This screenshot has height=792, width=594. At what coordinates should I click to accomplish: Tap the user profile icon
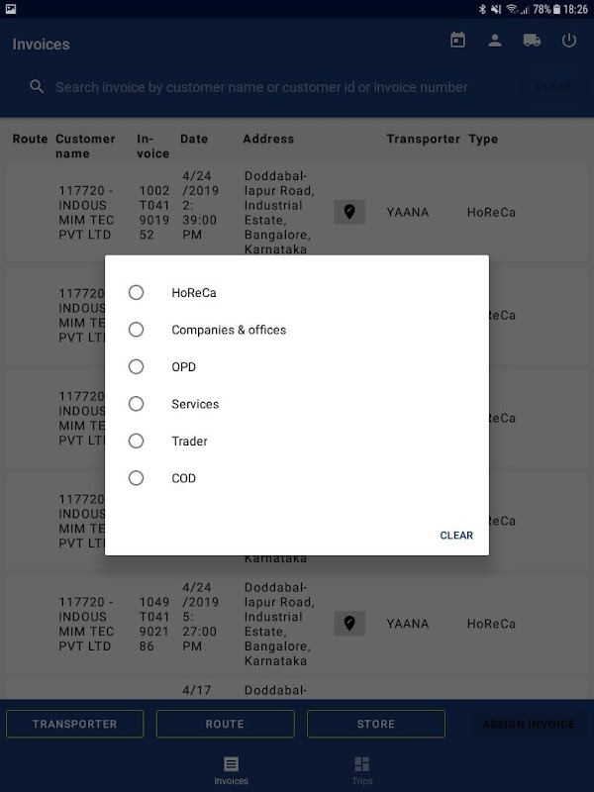(x=494, y=41)
